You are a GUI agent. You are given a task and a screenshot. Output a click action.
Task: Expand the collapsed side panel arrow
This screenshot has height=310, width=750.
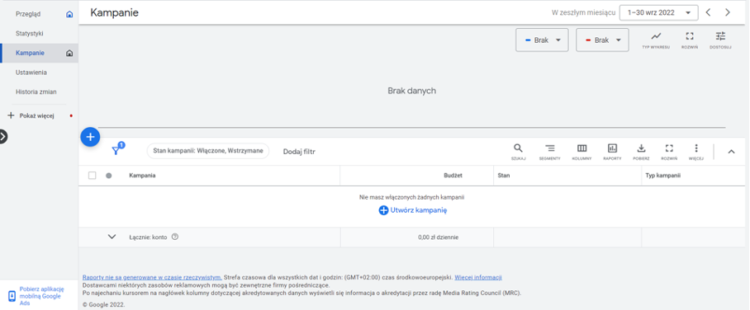tap(2, 137)
